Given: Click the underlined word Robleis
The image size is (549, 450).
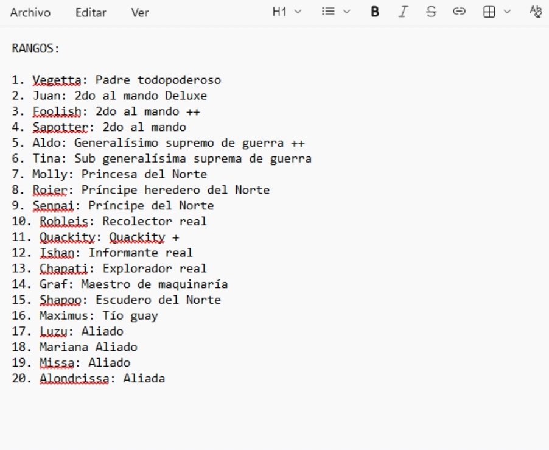Looking at the screenshot, I should (x=64, y=221).
